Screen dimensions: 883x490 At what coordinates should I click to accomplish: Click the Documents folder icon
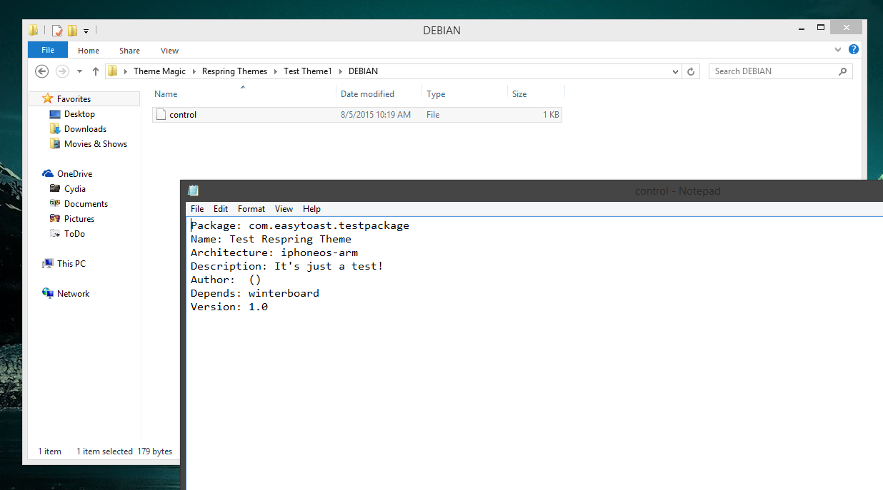coord(55,204)
